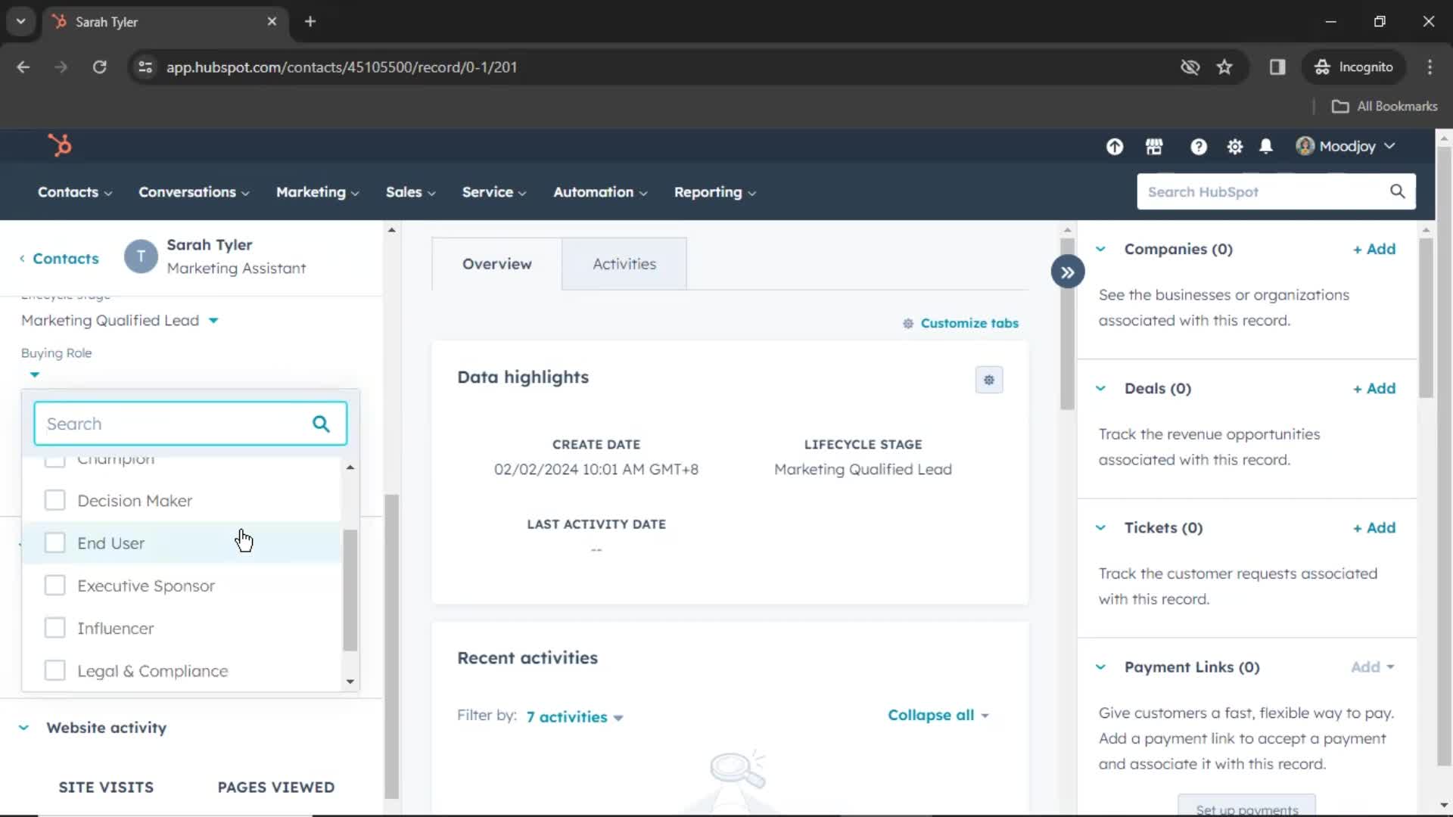Check the Decision Maker checkbox
Image resolution: width=1453 pixels, height=817 pixels.
(55, 500)
